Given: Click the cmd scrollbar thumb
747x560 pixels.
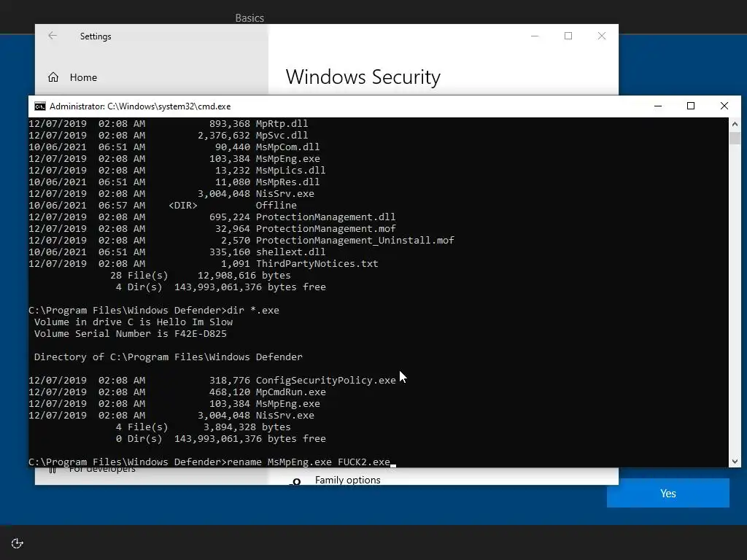Looking at the screenshot, I should pyautogui.click(x=735, y=138).
